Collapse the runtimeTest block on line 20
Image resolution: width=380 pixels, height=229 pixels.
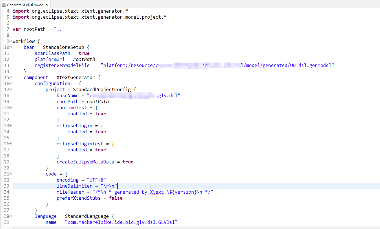10,108
